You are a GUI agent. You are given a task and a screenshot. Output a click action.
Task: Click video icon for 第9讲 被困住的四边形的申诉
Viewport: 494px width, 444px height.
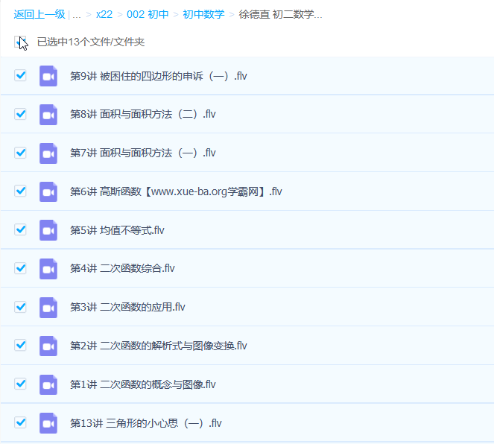click(x=48, y=76)
